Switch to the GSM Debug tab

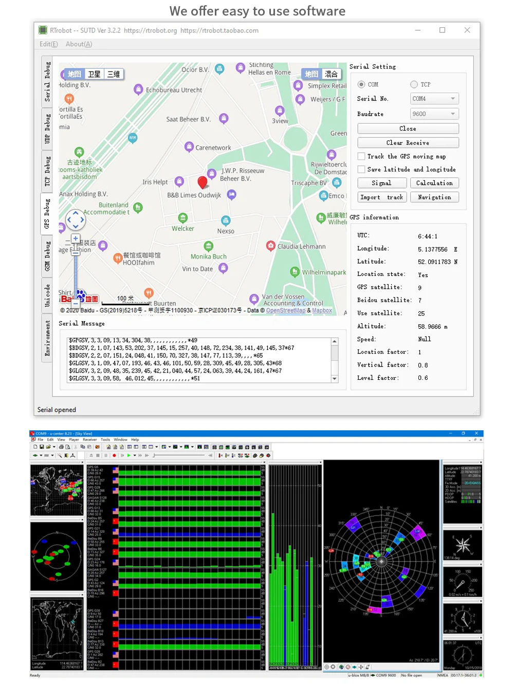coord(47,256)
